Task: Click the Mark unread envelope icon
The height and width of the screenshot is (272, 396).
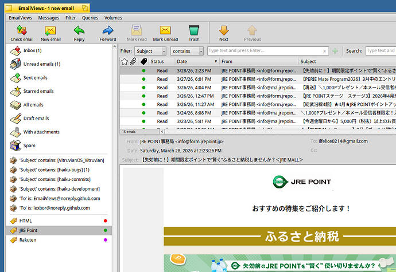Action: pos(165,30)
